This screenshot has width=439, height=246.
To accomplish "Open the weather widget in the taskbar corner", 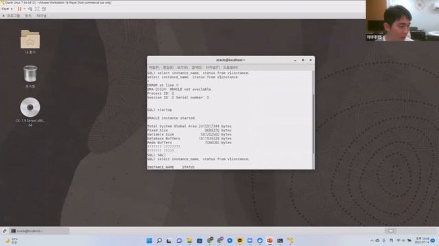I will click(x=11, y=241).
